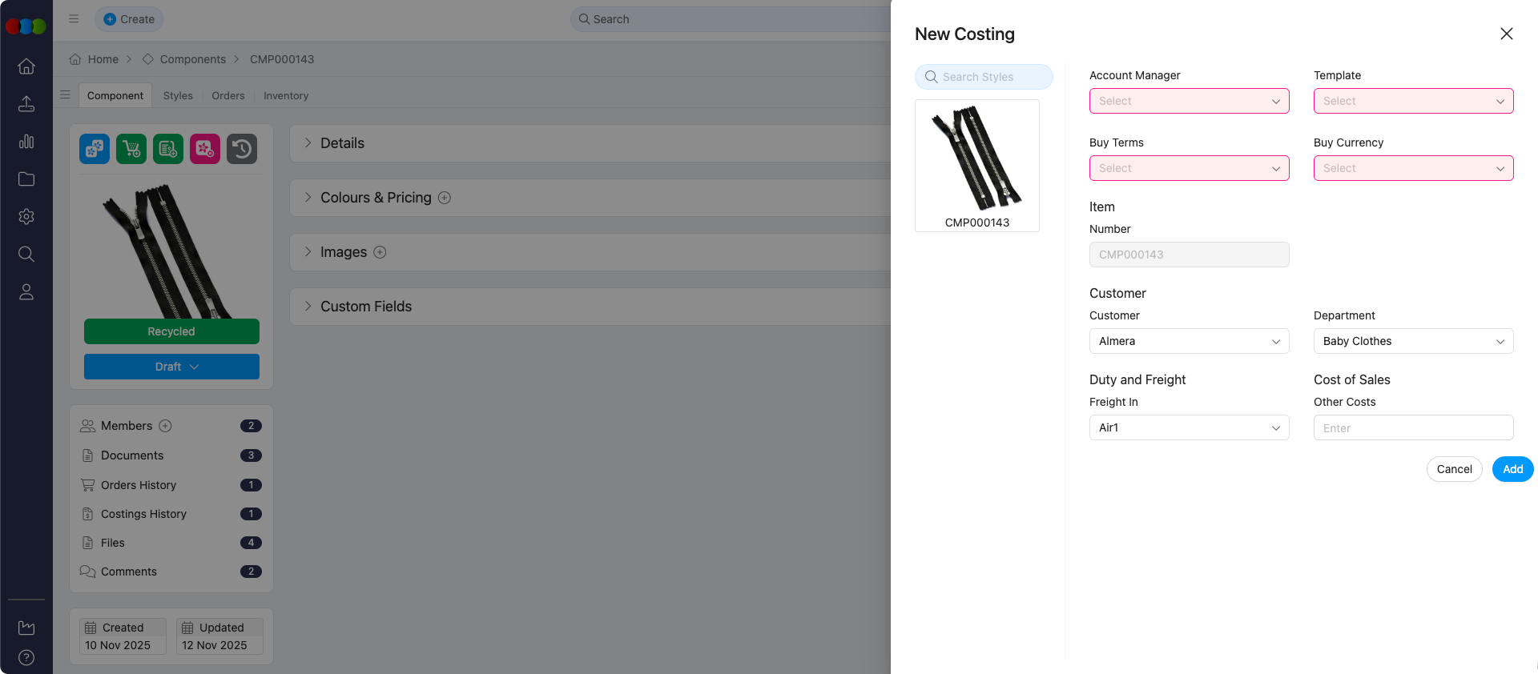Screen dimensions: 1538x674
Task: Open the Freight In dropdown showing Air1
Action: point(1190,427)
